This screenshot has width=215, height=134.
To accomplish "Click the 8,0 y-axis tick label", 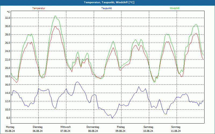I will [x=8, y=118].
